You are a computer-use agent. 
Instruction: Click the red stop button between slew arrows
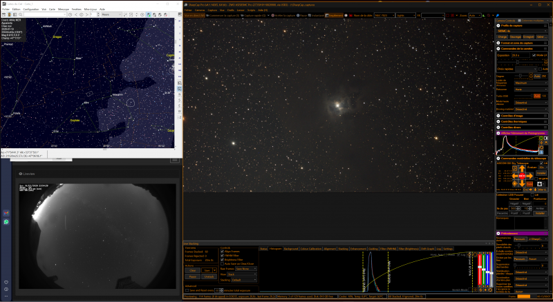(523, 176)
